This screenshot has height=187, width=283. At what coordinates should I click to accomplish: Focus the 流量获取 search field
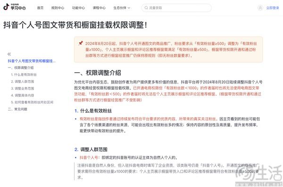pos(176,8)
